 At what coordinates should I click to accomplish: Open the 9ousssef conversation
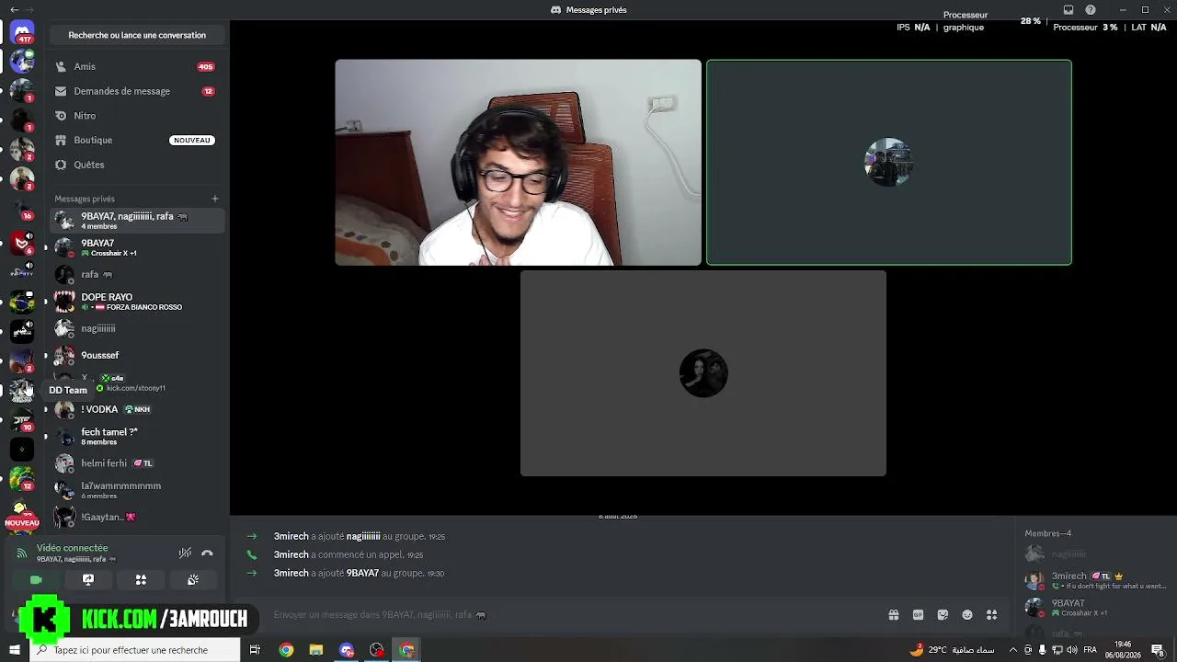pyautogui.click(x=137, y=355)
